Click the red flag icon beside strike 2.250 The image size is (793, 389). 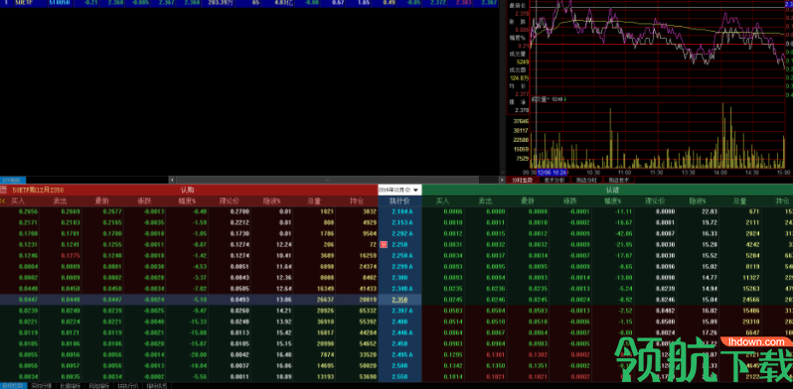(384, 244)
